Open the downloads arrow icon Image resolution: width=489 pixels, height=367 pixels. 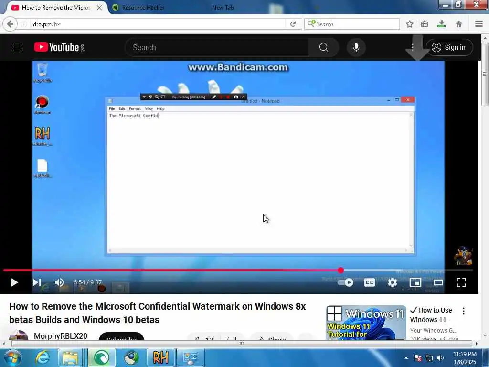[x=442, y=24]
